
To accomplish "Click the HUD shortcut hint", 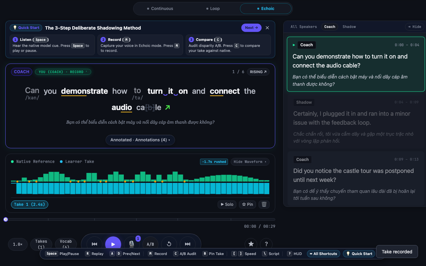I will pos(294,254).
